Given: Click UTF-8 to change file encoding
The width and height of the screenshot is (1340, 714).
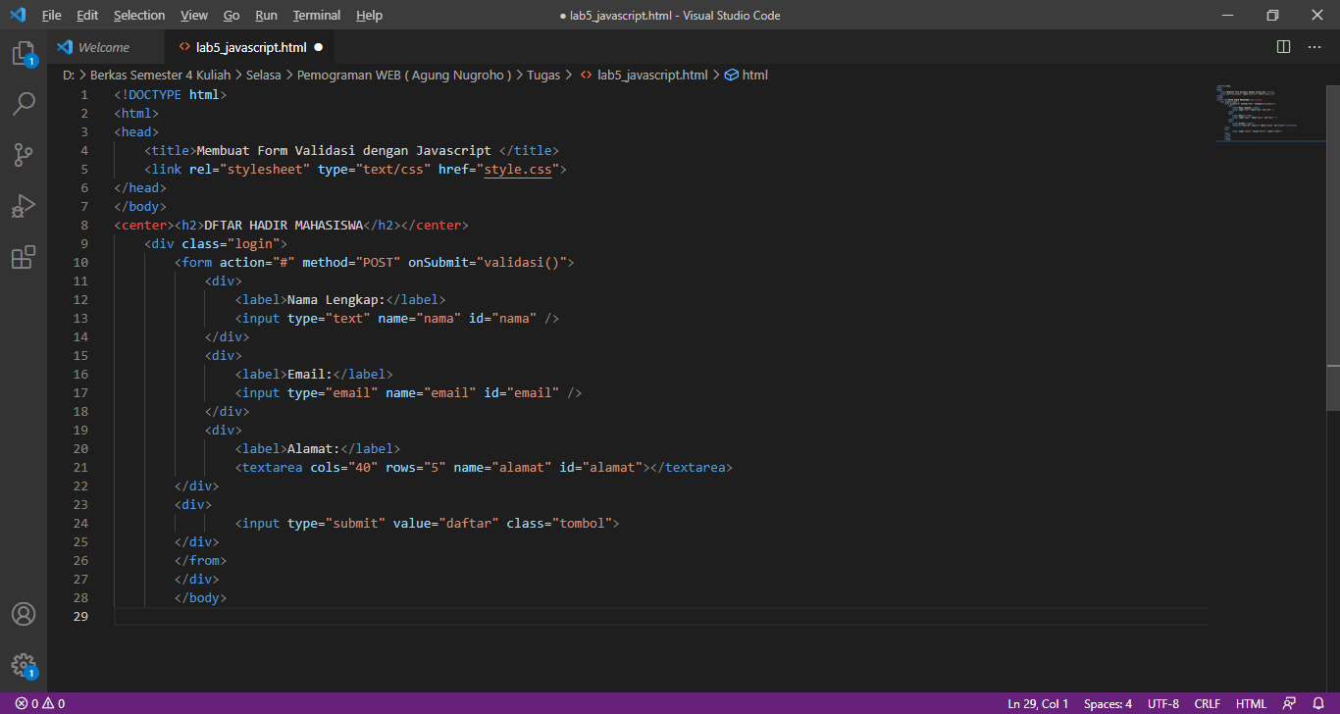Looking at the screenshot, I should coord(1162,702).
